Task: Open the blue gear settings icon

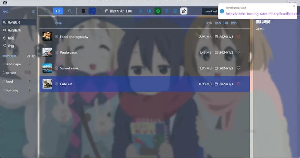Action: (x=149, y=11)
